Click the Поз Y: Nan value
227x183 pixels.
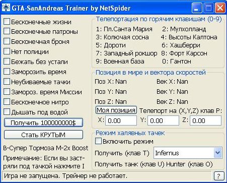111,92
